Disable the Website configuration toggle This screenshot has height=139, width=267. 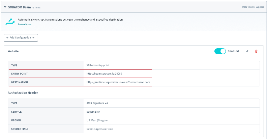pyautogui.click(x=220, y=51)
